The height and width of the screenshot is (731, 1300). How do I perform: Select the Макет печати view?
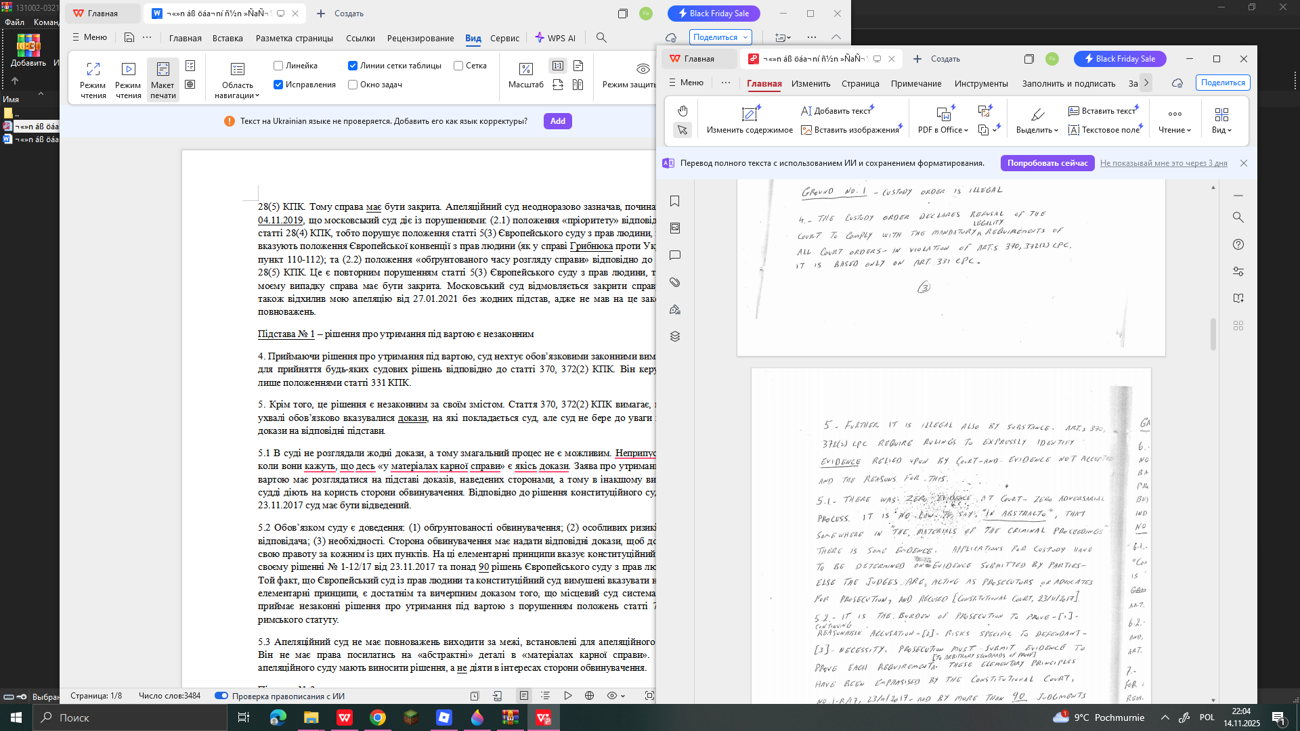point(162,80)
